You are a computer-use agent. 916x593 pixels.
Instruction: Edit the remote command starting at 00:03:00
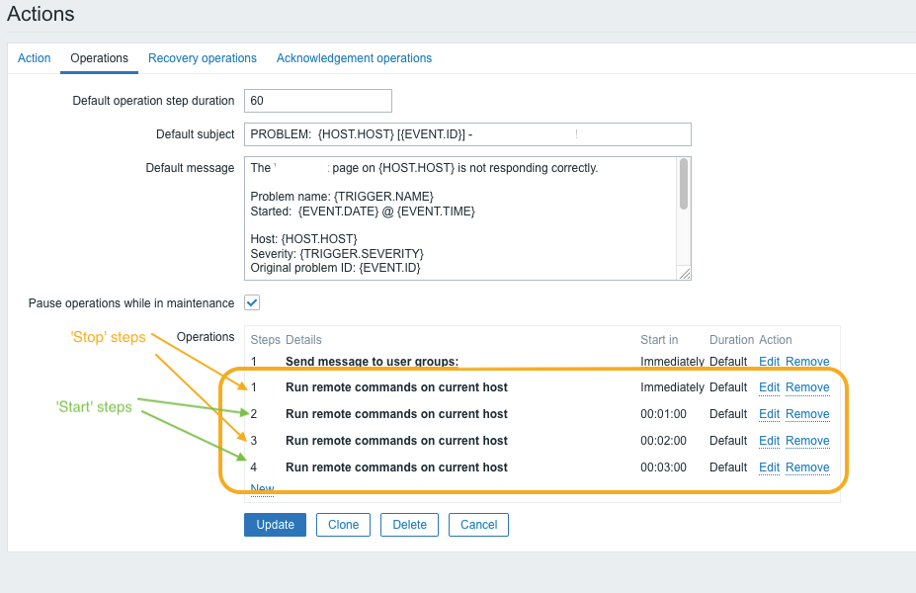coord(769,467)
